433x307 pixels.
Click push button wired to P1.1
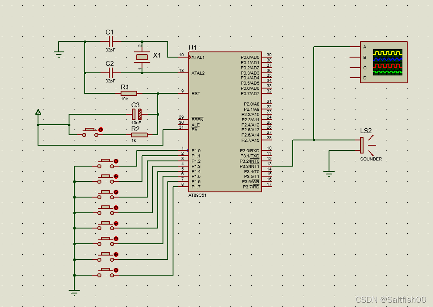point(106,179)
